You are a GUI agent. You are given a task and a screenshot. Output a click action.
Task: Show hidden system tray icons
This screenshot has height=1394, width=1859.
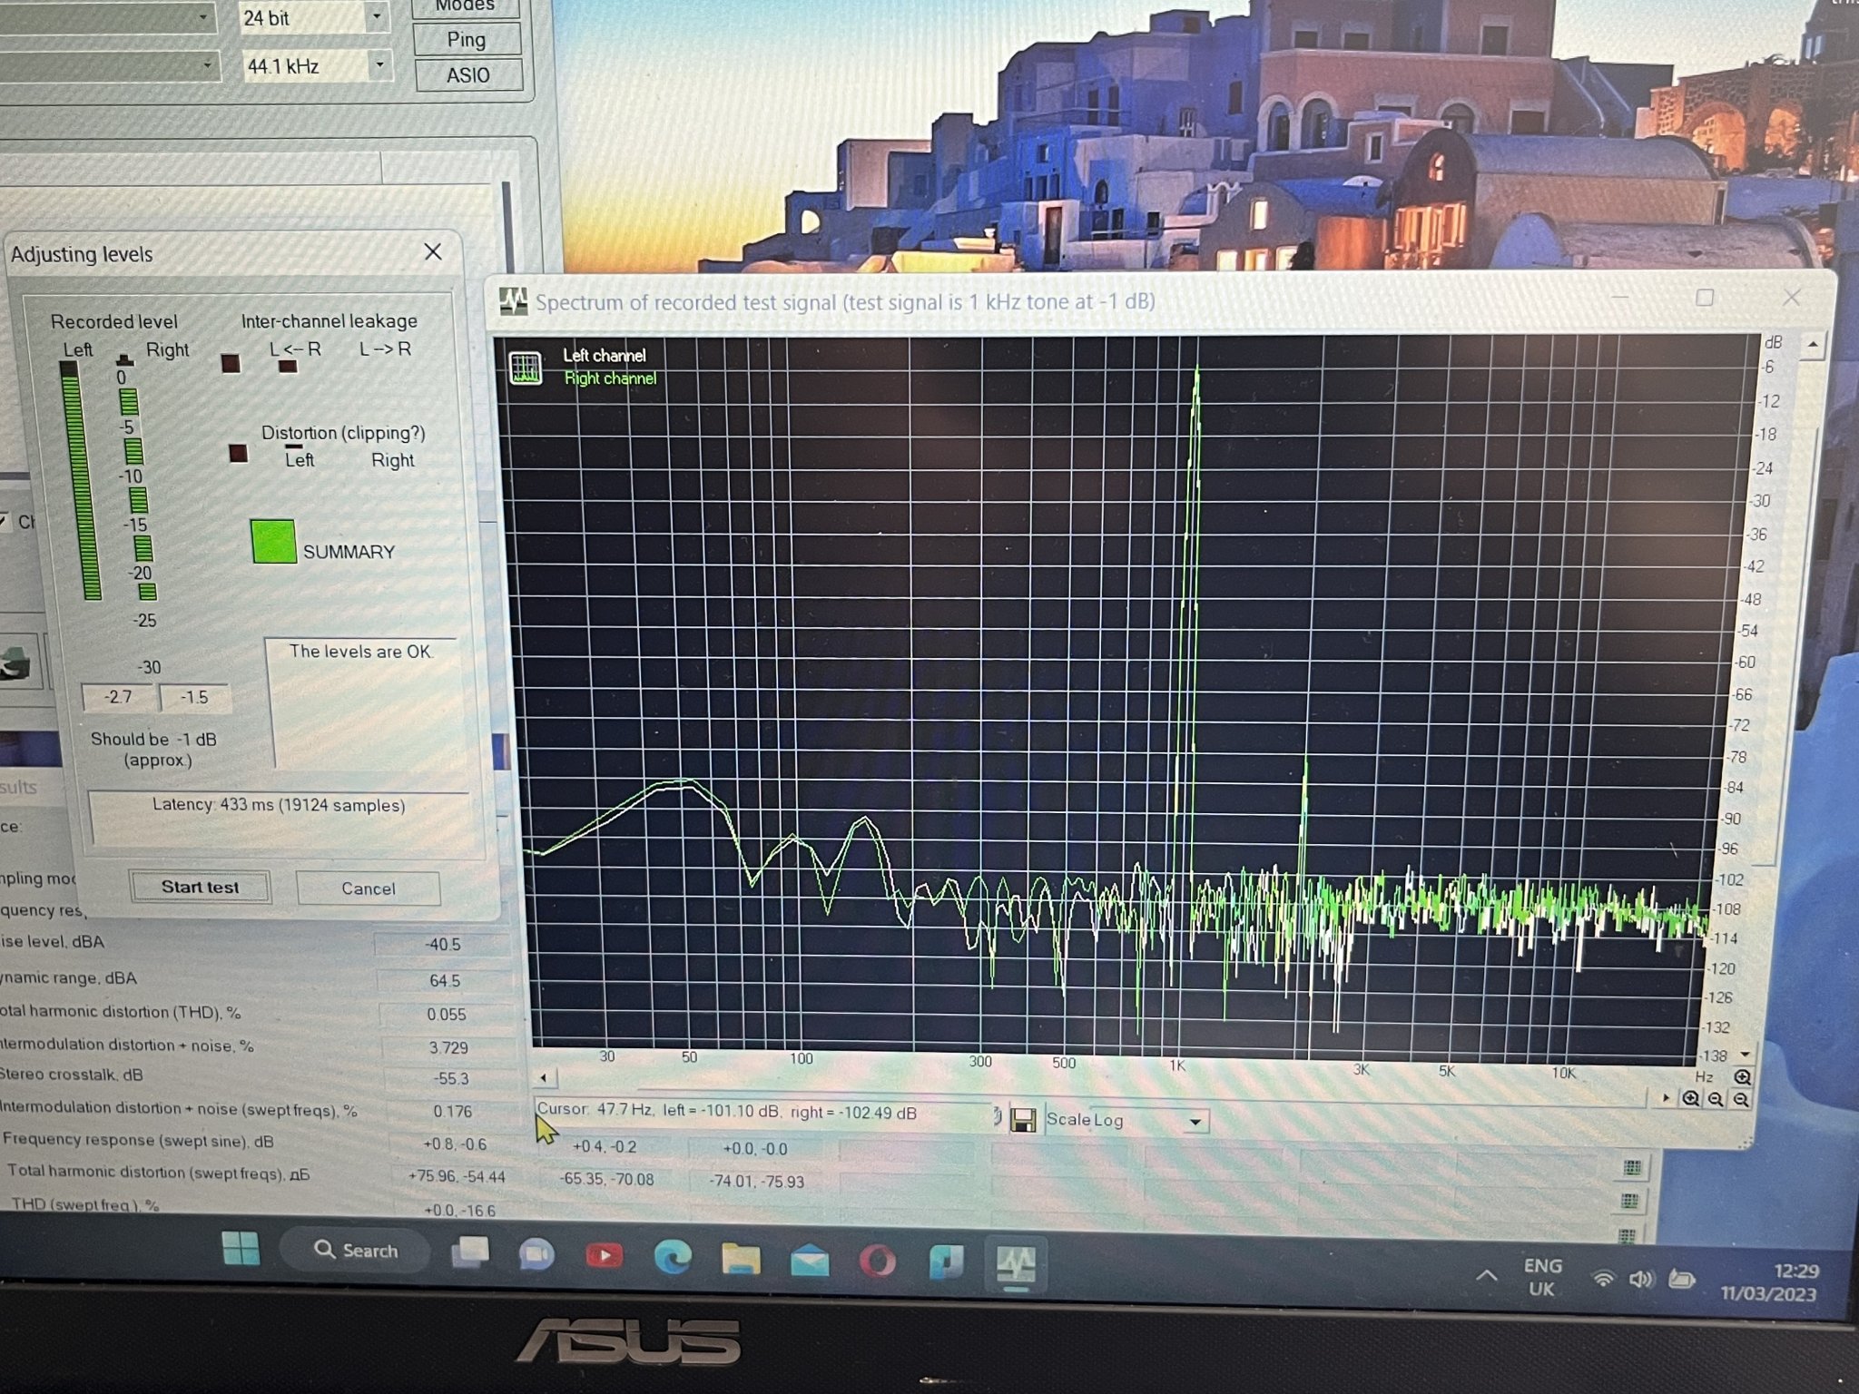[1487, 1276]
